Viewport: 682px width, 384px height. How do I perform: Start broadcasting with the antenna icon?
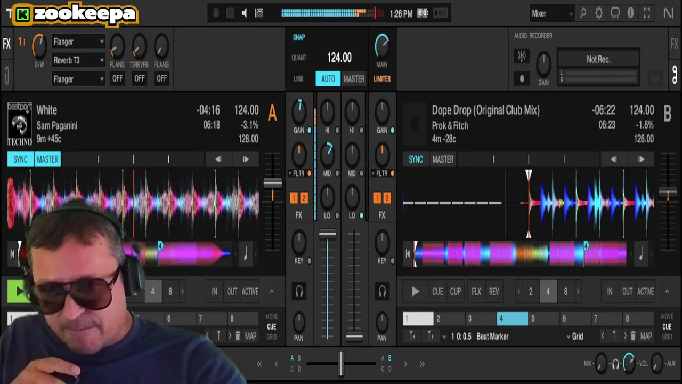522,55
